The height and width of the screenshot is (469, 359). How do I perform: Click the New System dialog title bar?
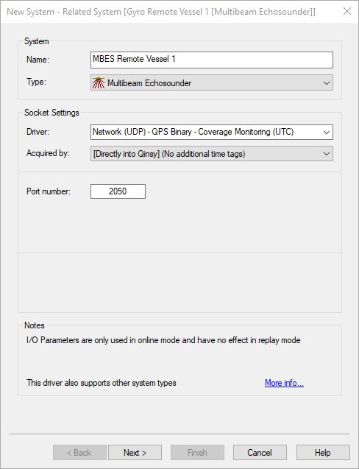tap(161, 12)
